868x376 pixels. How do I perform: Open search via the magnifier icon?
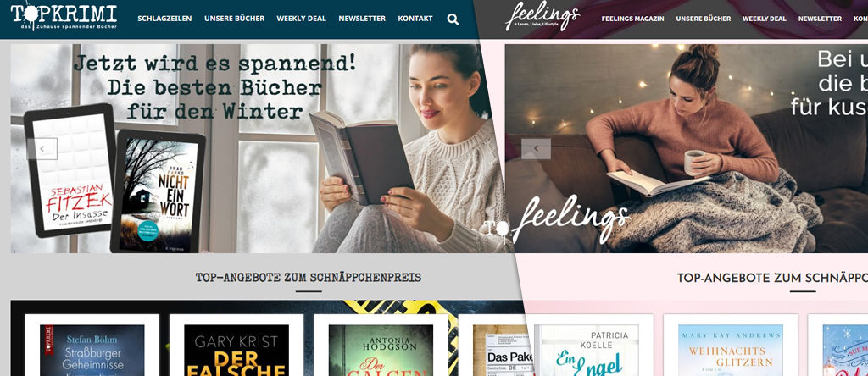[x=453, y=19]
